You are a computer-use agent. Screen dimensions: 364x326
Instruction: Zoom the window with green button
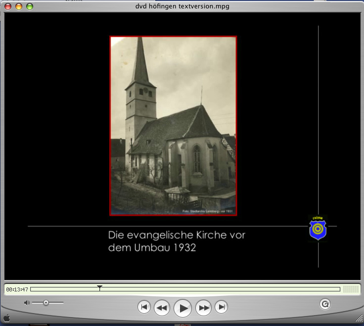click(29, 6)
